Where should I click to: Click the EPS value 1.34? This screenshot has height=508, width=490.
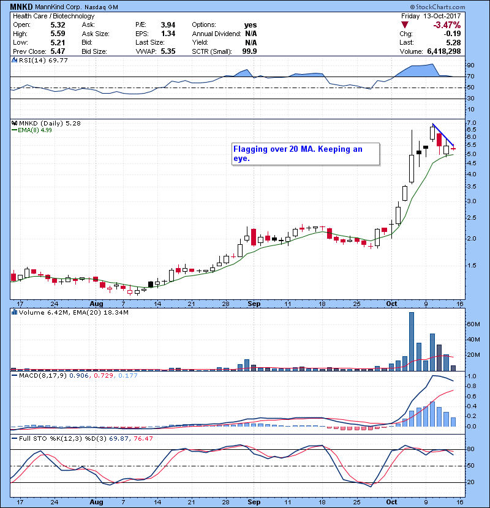point(168,34)
